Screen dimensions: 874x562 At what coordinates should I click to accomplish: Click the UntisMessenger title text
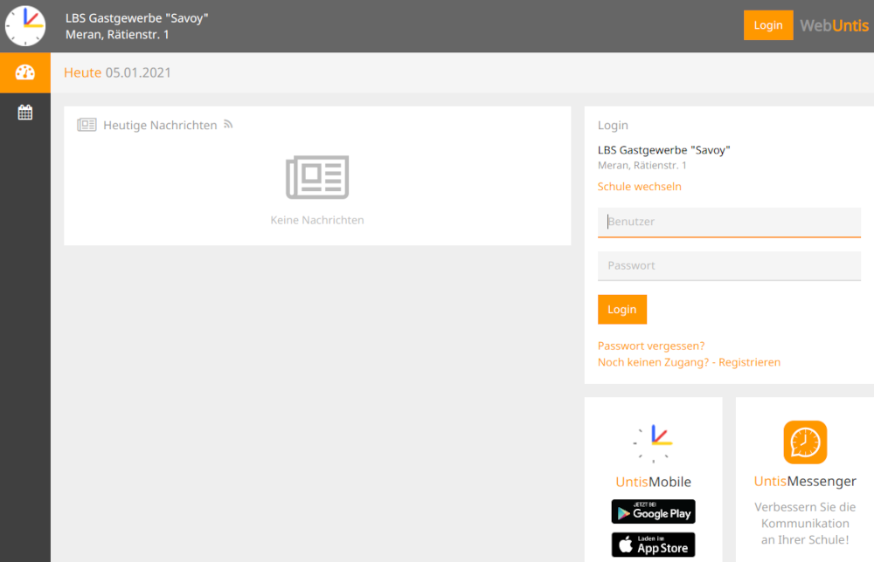click(805, 482)
